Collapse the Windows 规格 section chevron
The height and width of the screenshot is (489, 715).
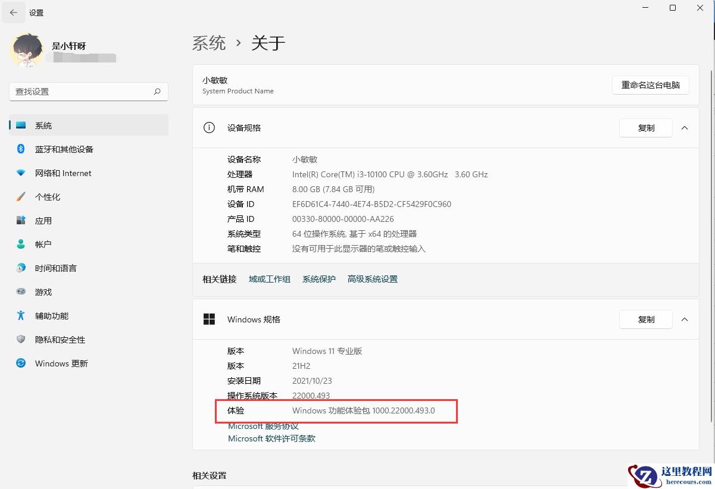click(x=684, y=319)
